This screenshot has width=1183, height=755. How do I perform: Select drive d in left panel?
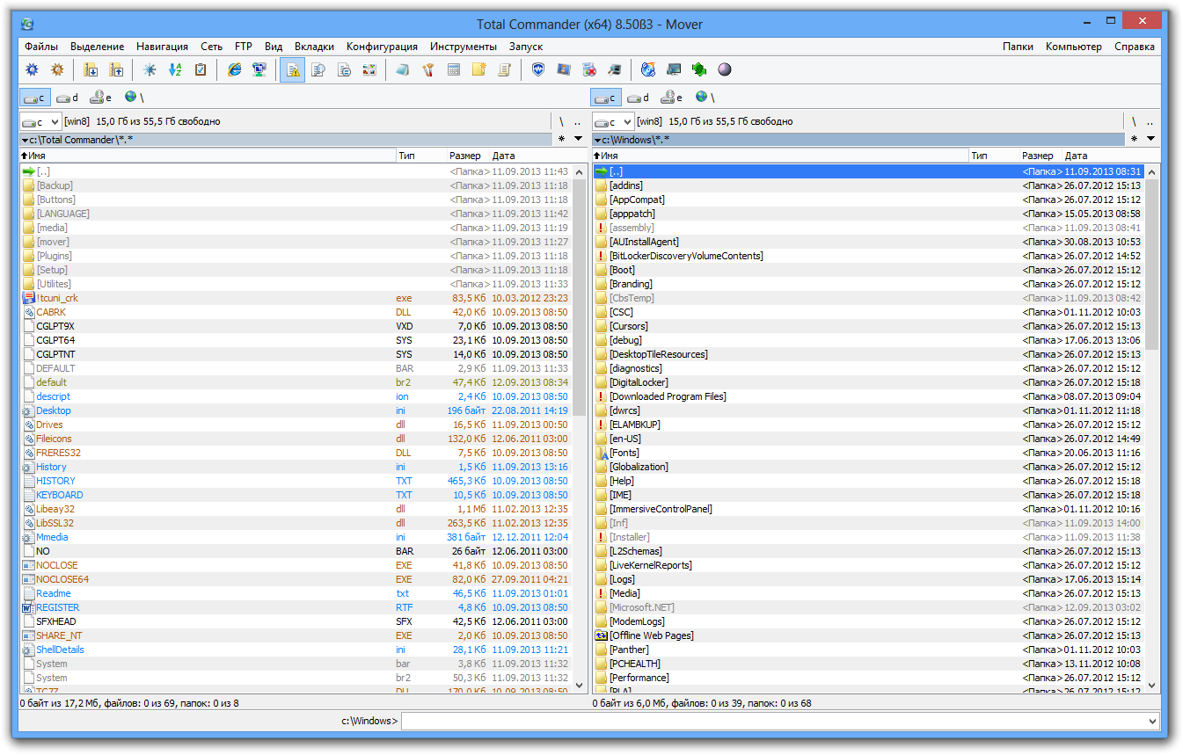(68, 98)
